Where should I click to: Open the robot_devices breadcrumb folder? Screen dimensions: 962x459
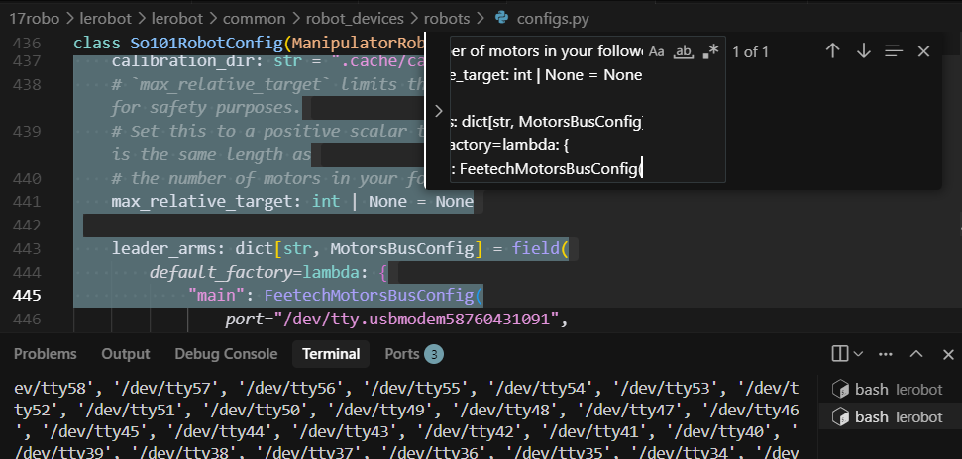tap(355, 19)
